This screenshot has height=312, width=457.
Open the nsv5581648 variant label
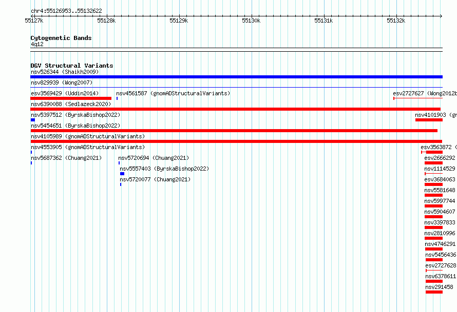tap(440, 190)
